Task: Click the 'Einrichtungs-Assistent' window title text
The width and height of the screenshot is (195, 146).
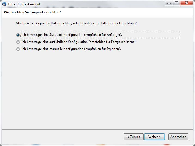Action: pos(24,4)
